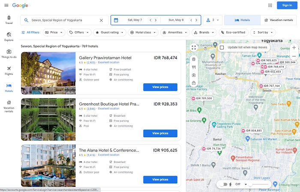This screenshot has width=300, height=192.
Task: View prices for Greenhost Boutique Hotel
Action: (x=160, y=133)
